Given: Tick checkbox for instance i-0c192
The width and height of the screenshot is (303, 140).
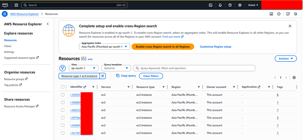Looking at the screenshot, I should click(x=63, y=133).
